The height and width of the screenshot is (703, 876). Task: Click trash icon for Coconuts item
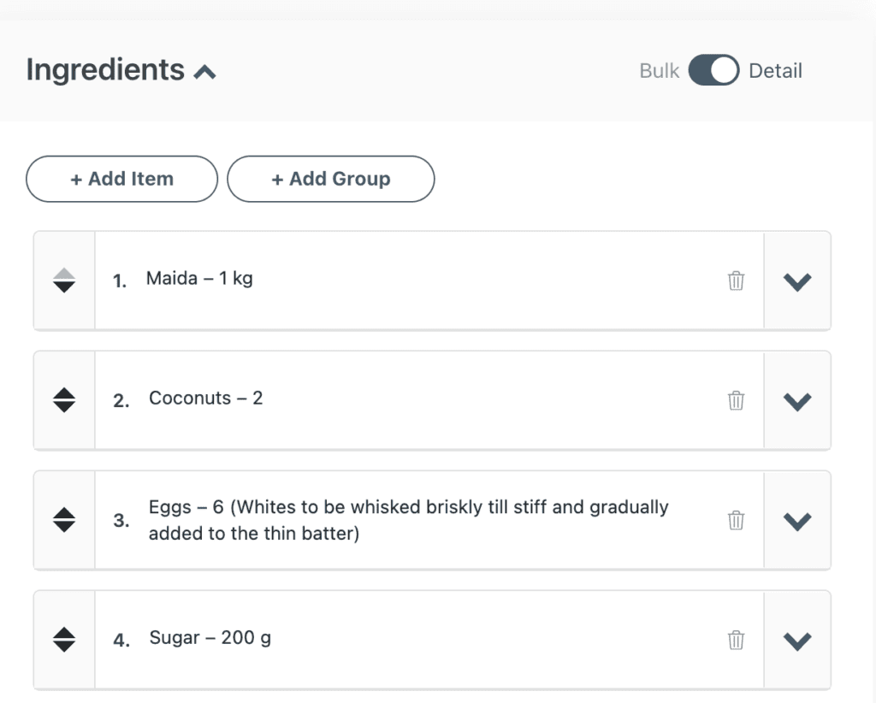(736, 400)
